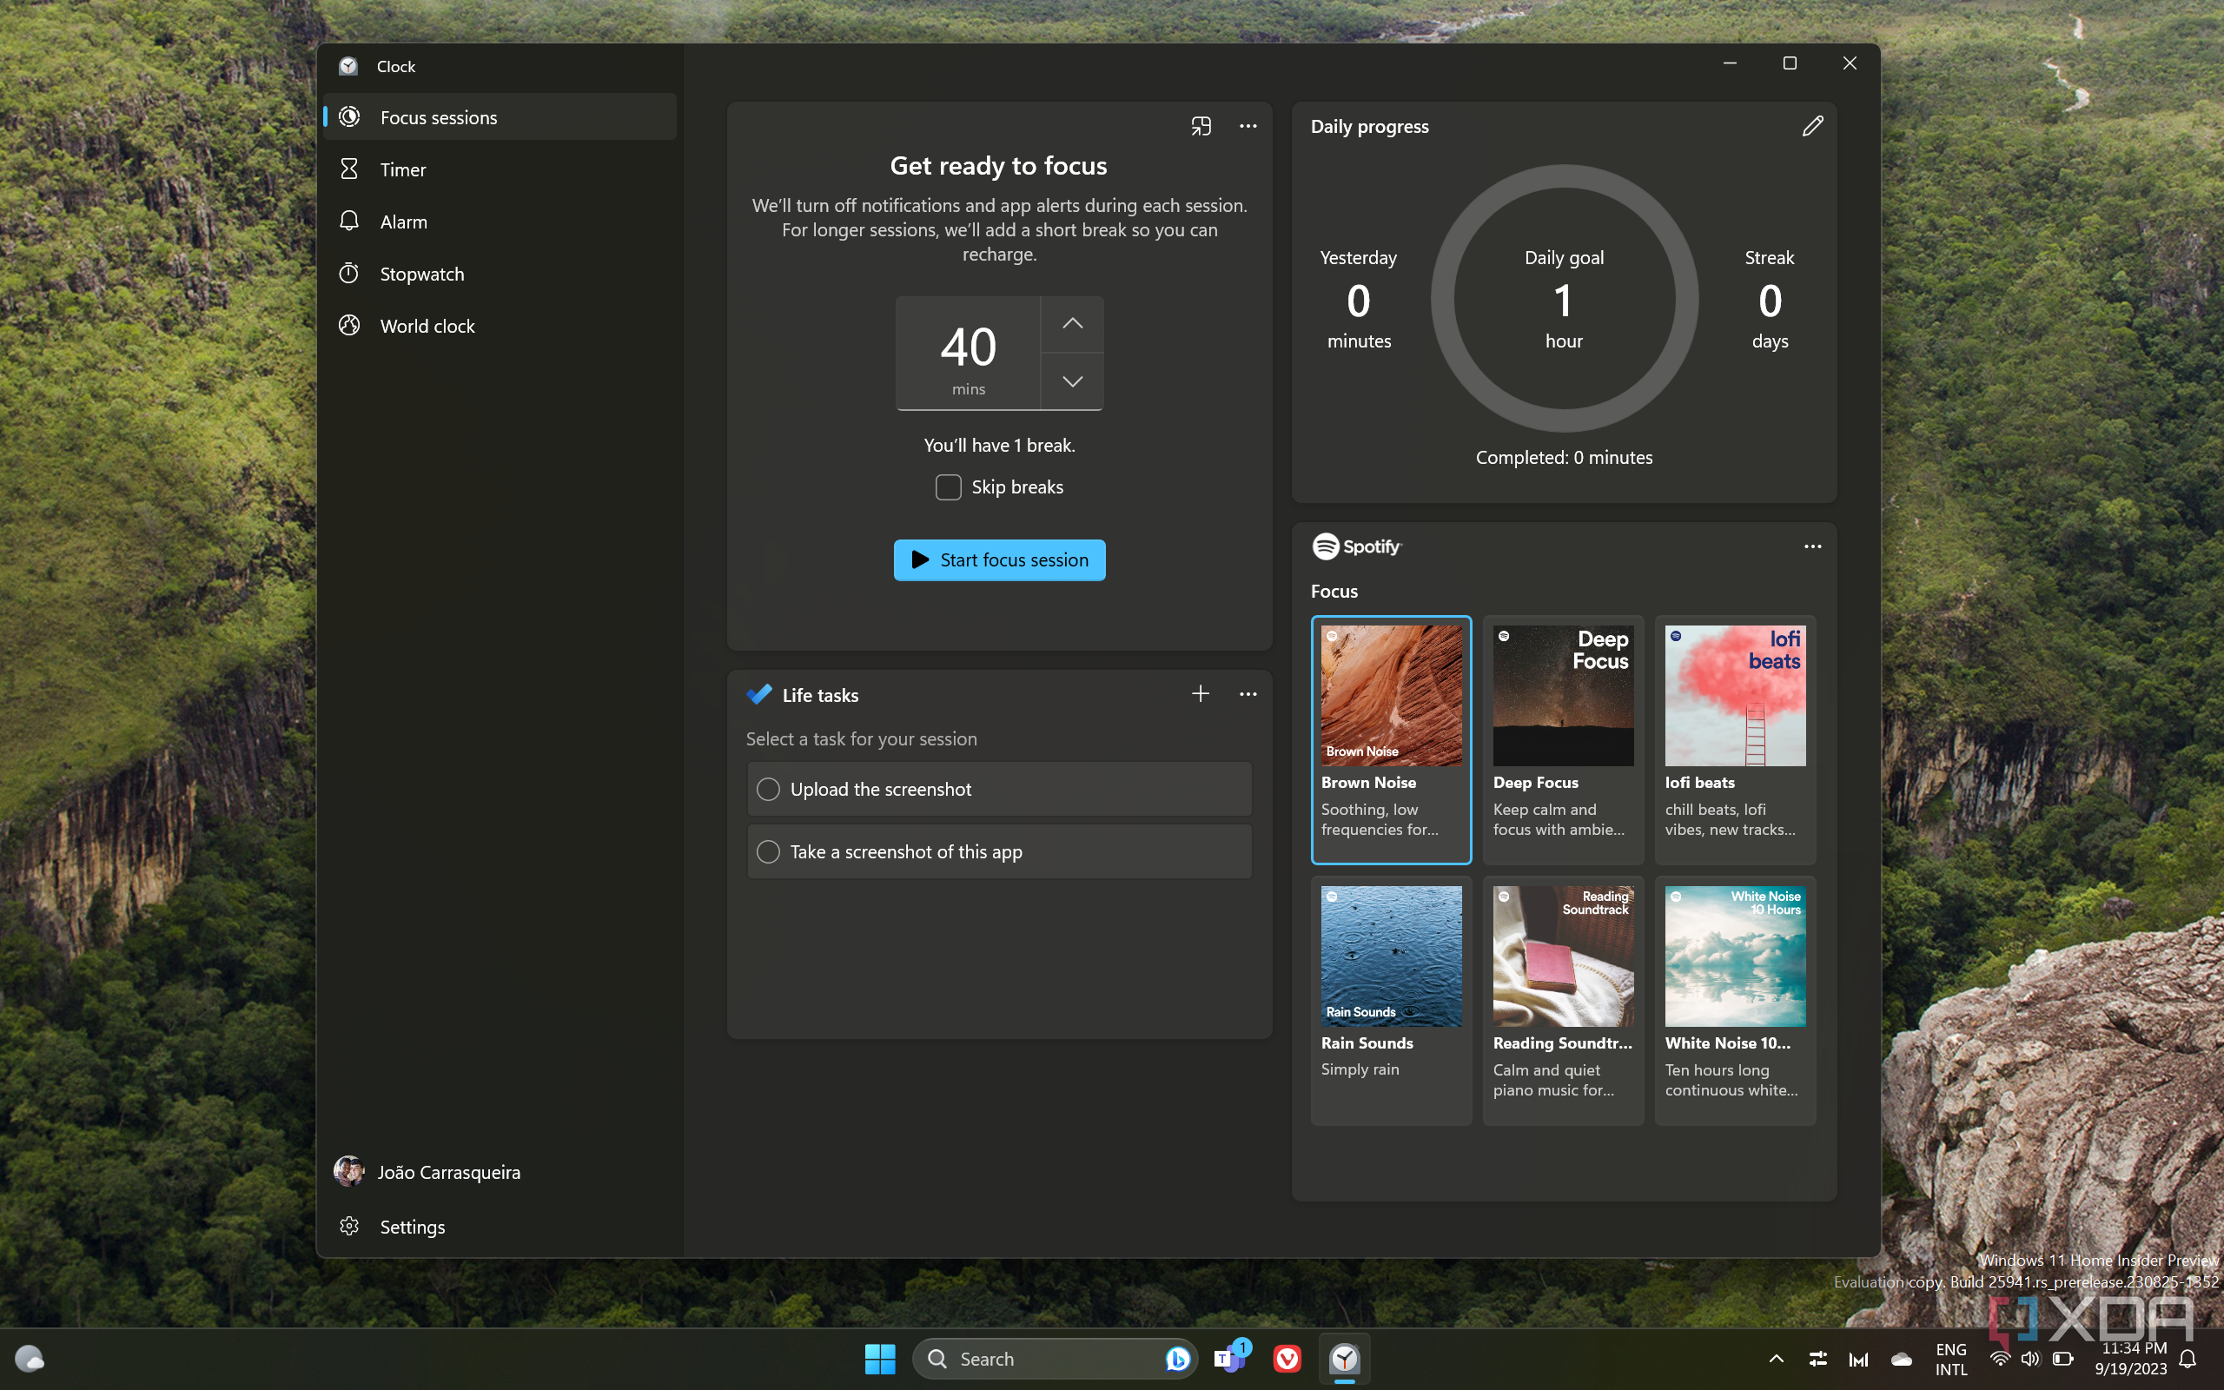
Task: Open the notification bell icon
Action: (2188, 1359)
